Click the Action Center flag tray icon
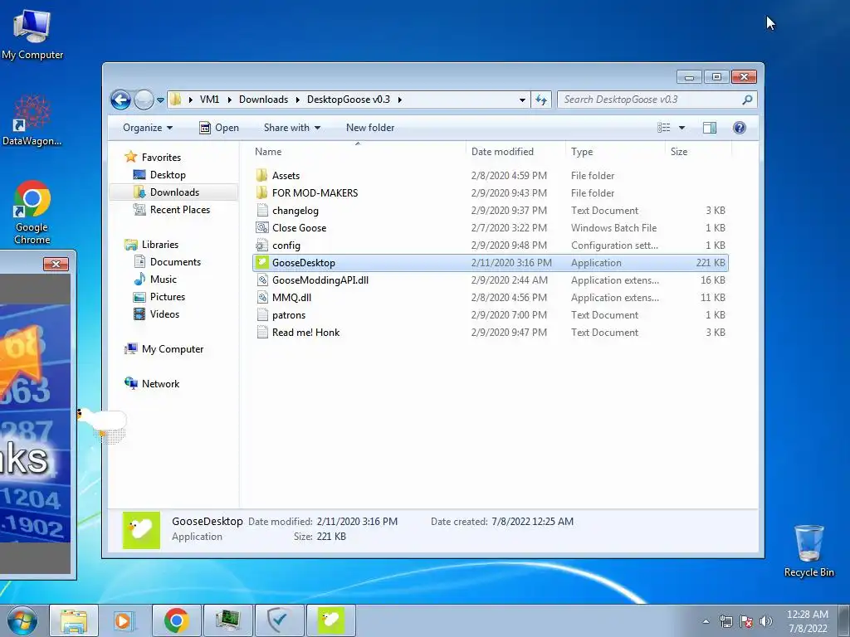The image size is (850, 637). (746, 621)
